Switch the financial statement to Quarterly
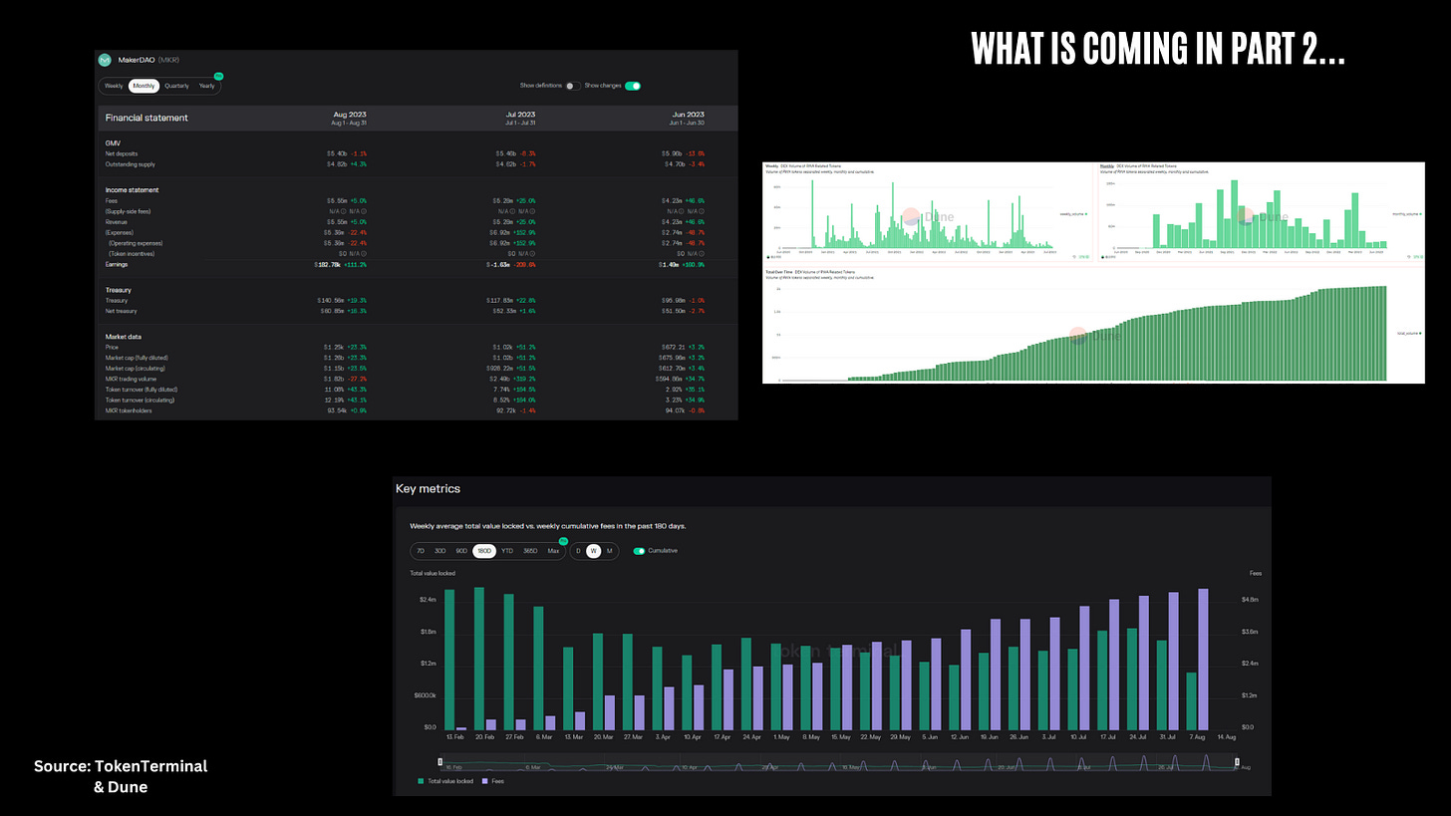The width and height of the screenshot is (1451, 816). [x=176, y=86]
